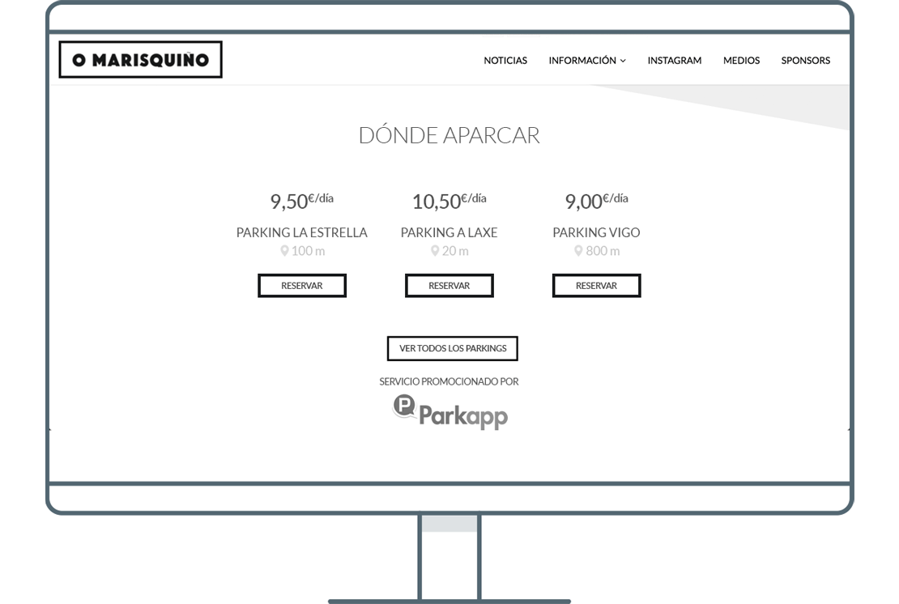This screenshot has height=604, width=899.
Task: Click the location pin beside 100 m
Action: 284,251
